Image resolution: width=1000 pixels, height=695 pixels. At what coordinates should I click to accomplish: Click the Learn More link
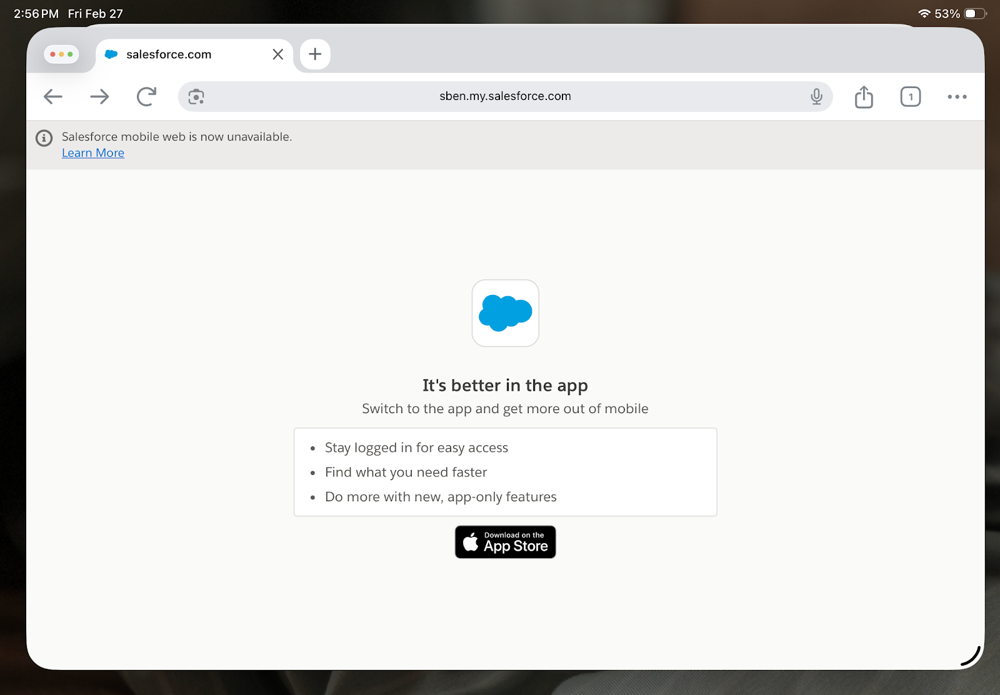click(x=93, y=153)
